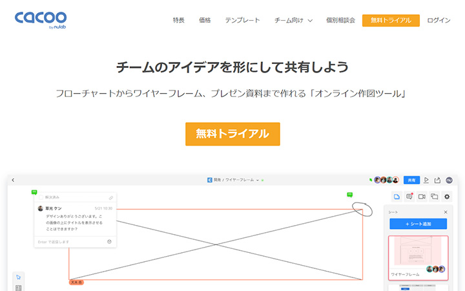Open the 価格 pricing page
This screenshot has height=291, width=465.
coord(205,20)
